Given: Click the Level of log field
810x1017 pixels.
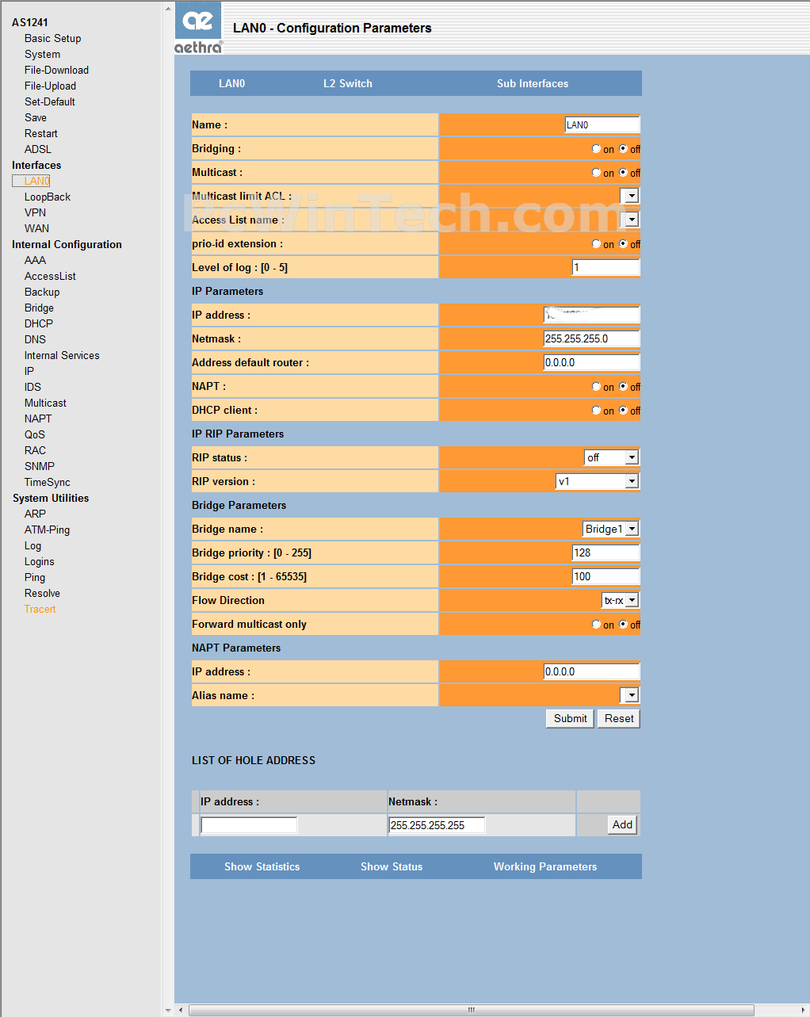Looking at the screenshot, I should pyautogui.click(x=606, y=267).
